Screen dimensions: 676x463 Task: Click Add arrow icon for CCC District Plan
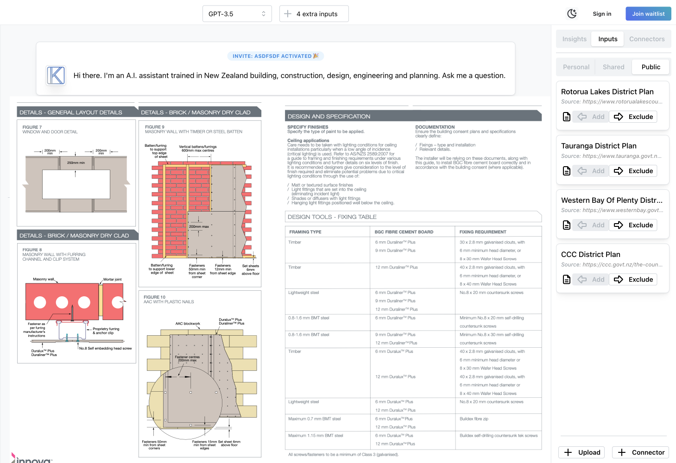582,279
